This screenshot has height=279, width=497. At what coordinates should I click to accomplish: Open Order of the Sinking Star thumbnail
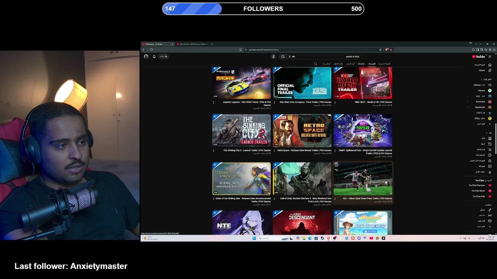click(x=242, y=179)
